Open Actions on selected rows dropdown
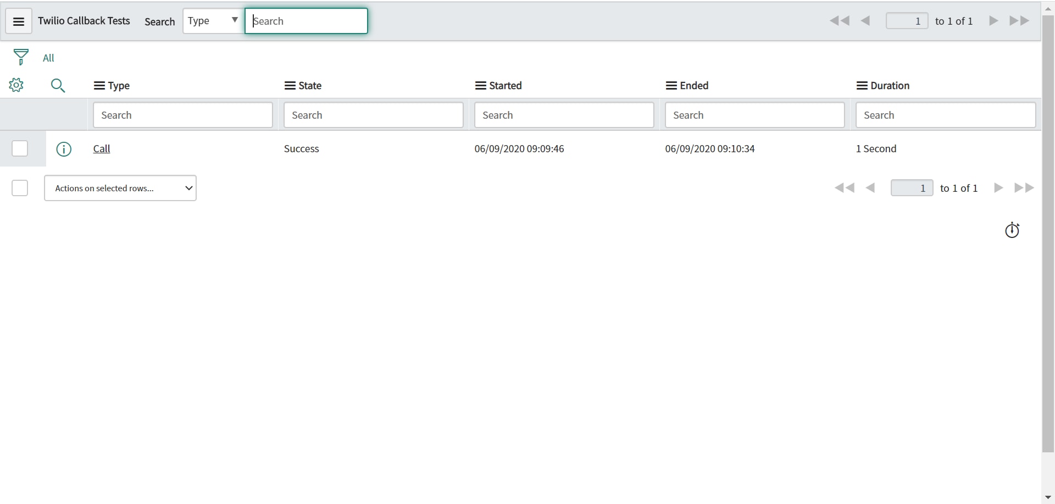The height and width of the screenshot is (504, 1055). [x=120, y=188]
